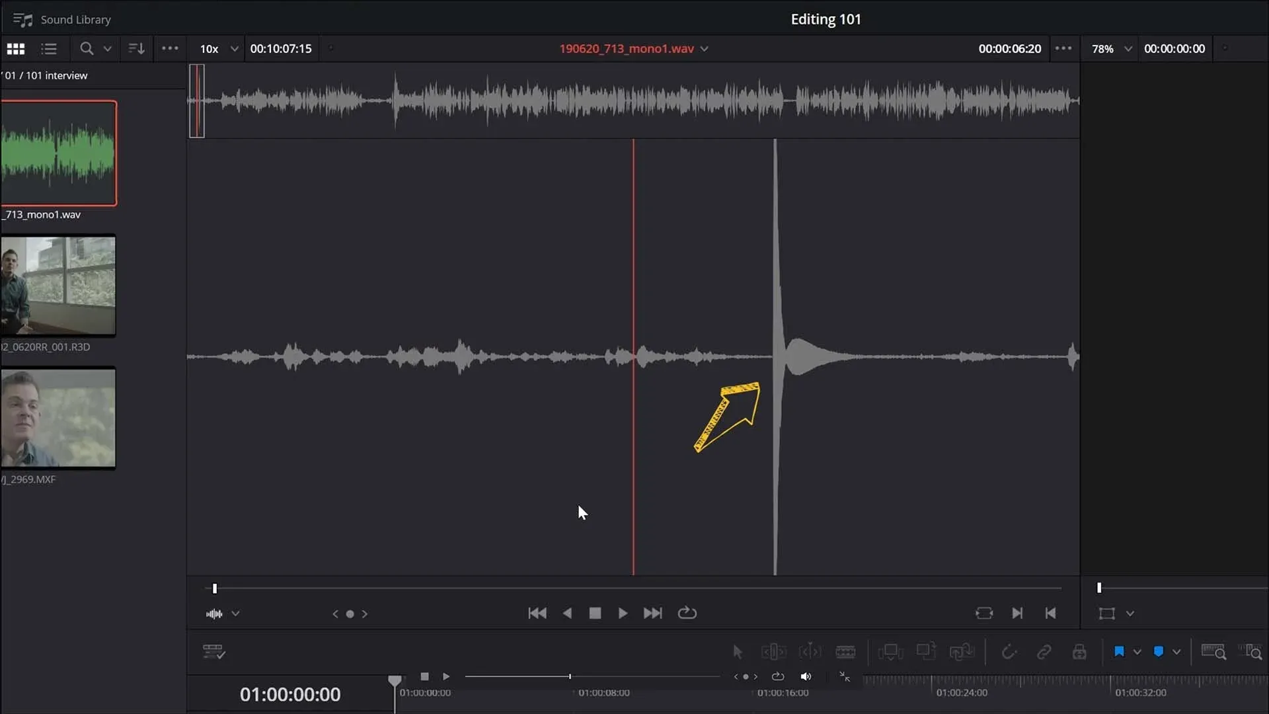Open media pool search magnifier
Image resolution: width=1269 pixels, height=714 pixels.
coord(87,49)
